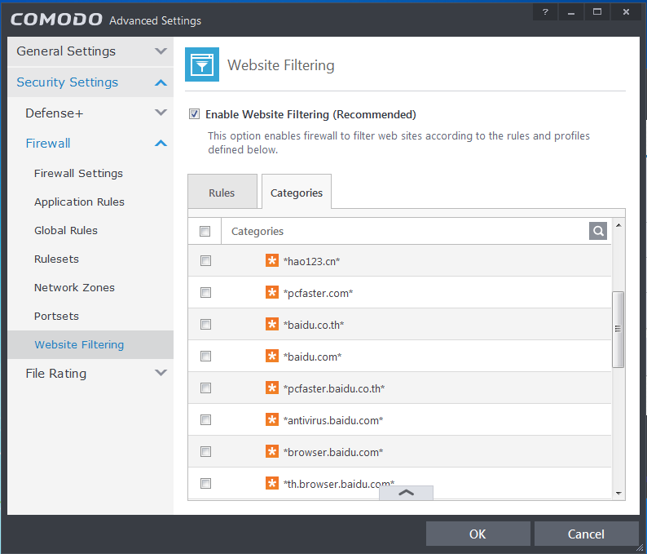Select the *baidu.com* entry text
The height and width of the screenshot is (554, 647).
click(x=312, y=357)
